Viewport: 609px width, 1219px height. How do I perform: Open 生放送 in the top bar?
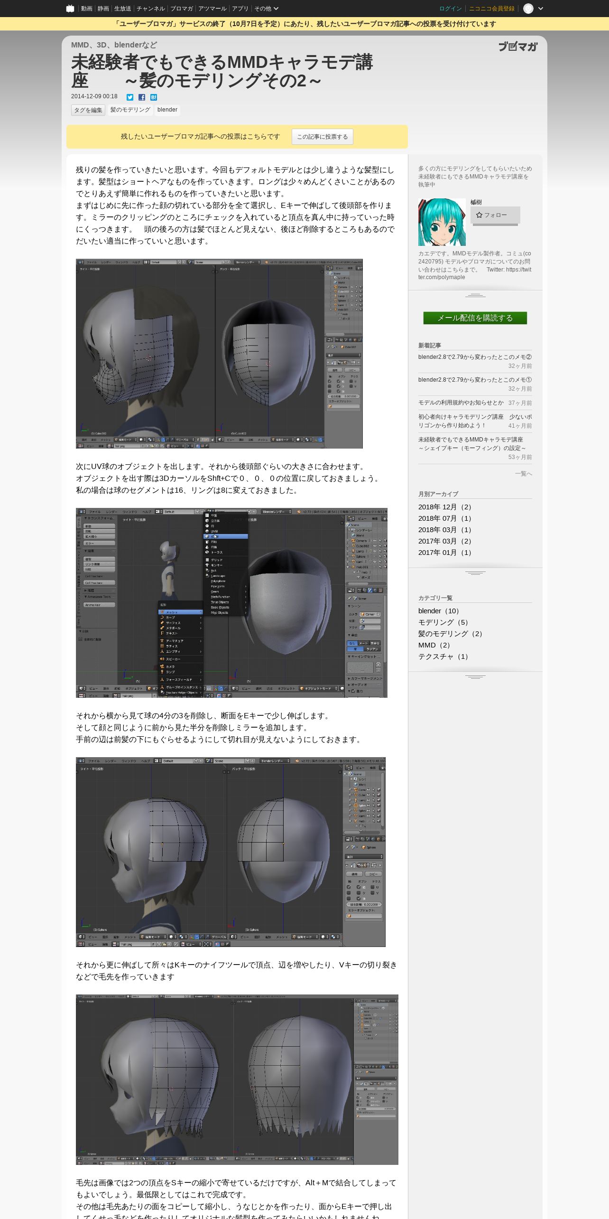point(122,9)
